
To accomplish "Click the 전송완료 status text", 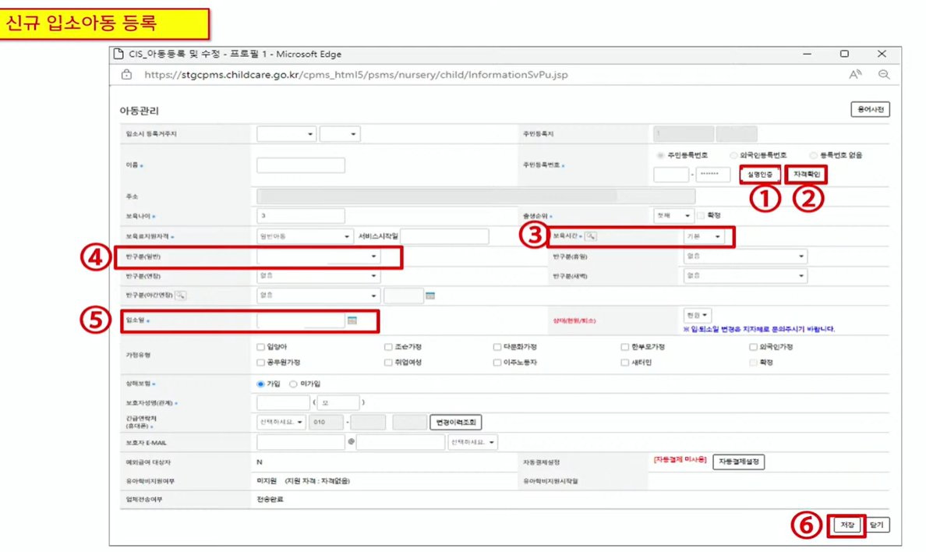I will tap(270, 500).
